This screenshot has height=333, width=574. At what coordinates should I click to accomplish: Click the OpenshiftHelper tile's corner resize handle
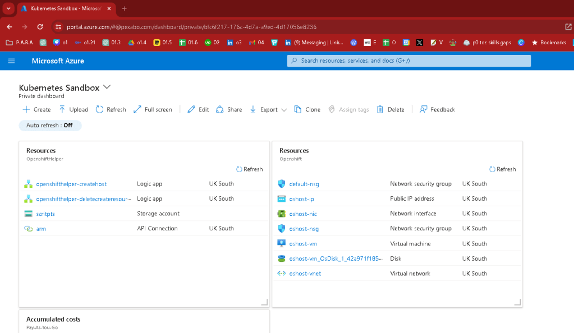pos(265,302)
